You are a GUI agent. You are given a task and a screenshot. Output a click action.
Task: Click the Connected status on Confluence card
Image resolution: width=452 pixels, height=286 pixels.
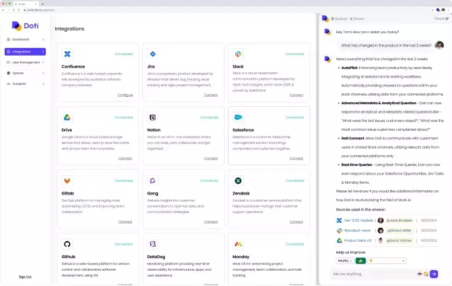click(124, 54)
